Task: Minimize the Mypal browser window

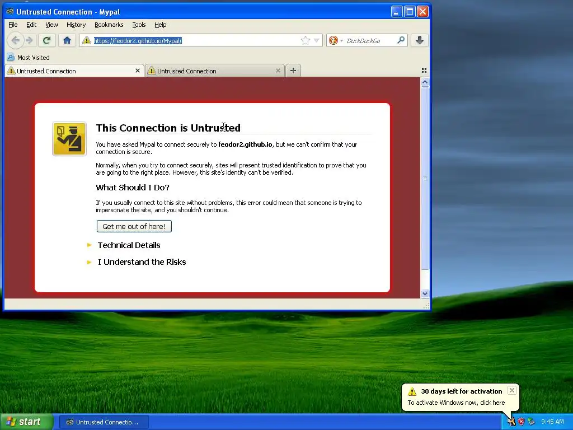Action: coord(397,12)
